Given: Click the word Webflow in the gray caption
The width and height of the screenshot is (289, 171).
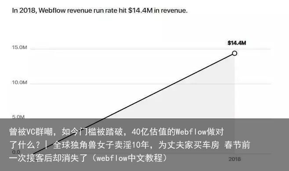Looking at the screenshot, I should pyautogui.click(x=191, y=132).
